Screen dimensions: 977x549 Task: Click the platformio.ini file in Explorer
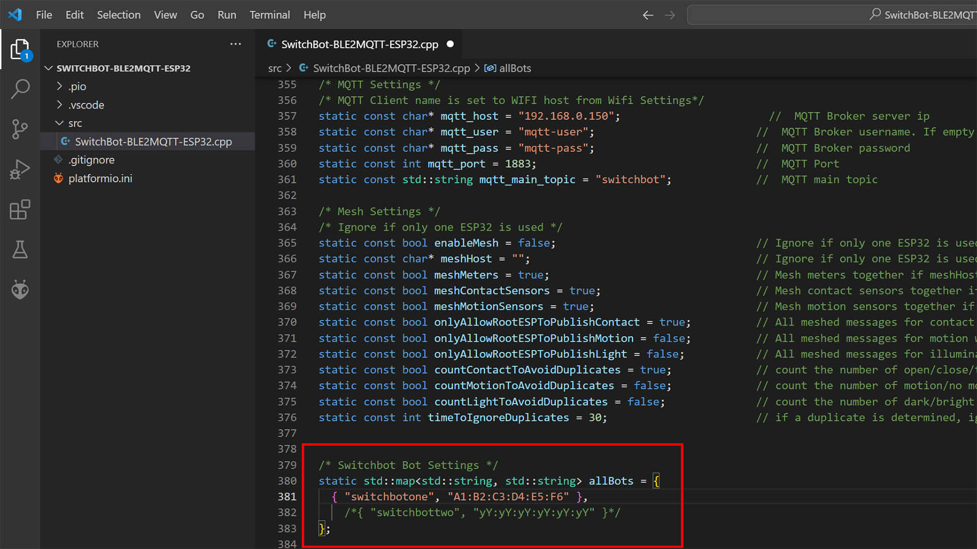coord(100,177)
